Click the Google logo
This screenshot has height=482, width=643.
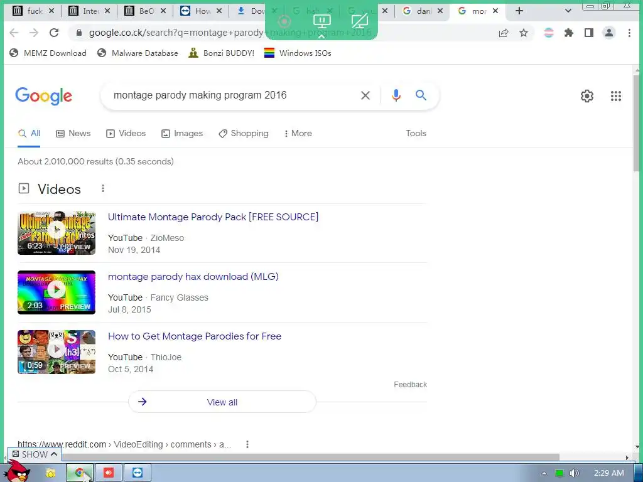pos(43,96)
